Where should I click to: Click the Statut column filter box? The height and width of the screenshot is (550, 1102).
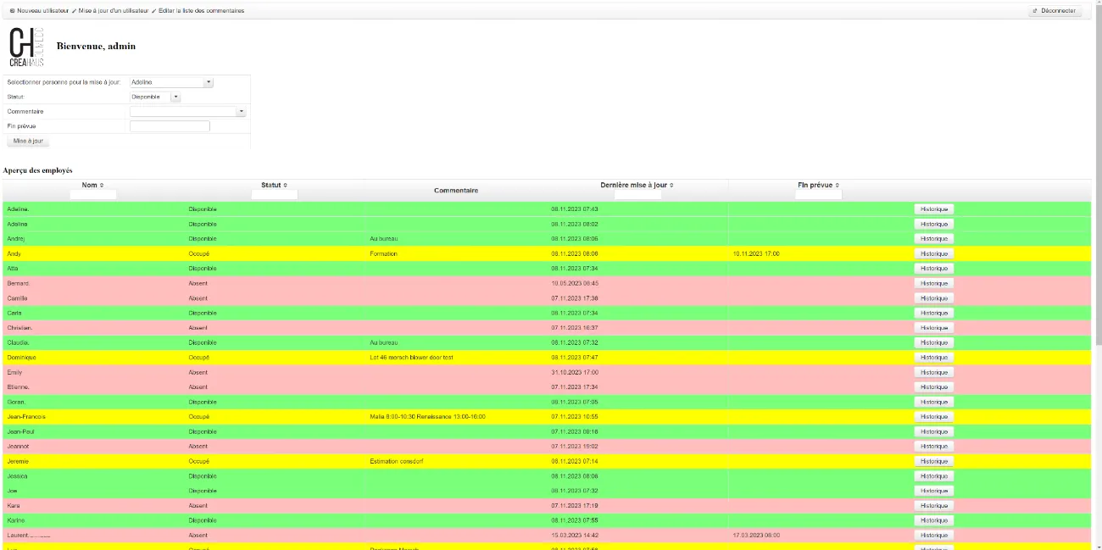pos(275,195)
